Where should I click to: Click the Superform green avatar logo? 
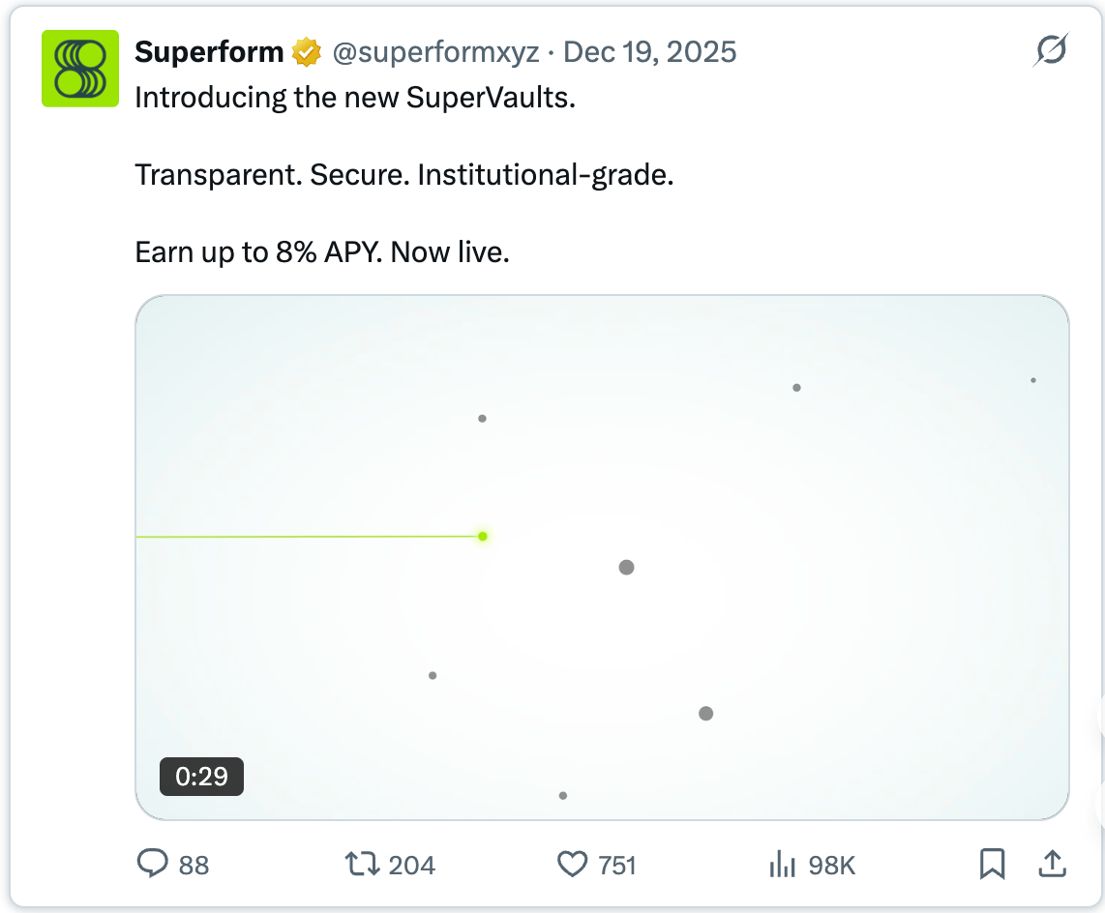(80, 68)
